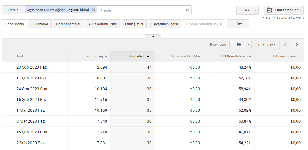308x150 pixels.
Task: Select the Etkileşimler tab
Action: (x=134, y=24)
